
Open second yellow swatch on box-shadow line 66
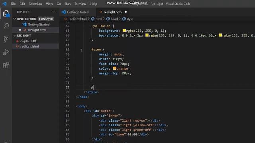pos(220,35)
